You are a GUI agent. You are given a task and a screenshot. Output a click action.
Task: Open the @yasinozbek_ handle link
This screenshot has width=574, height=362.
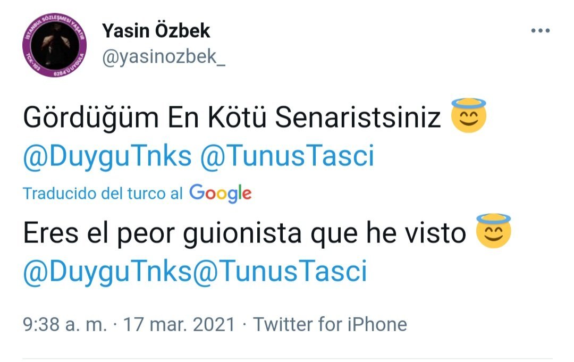click(164, 57)
